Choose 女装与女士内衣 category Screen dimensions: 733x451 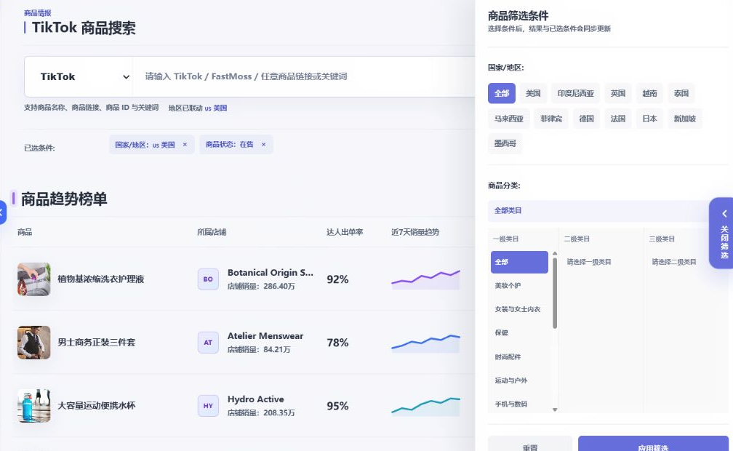click(x=519, y=309)
